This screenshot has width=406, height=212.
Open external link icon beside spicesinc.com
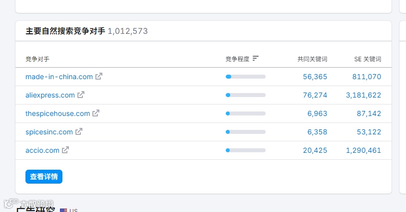click(79, 132)
